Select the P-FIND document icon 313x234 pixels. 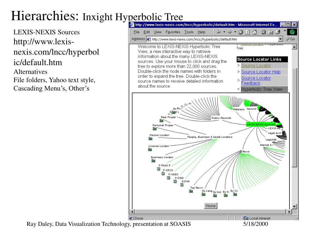(175, 181)
